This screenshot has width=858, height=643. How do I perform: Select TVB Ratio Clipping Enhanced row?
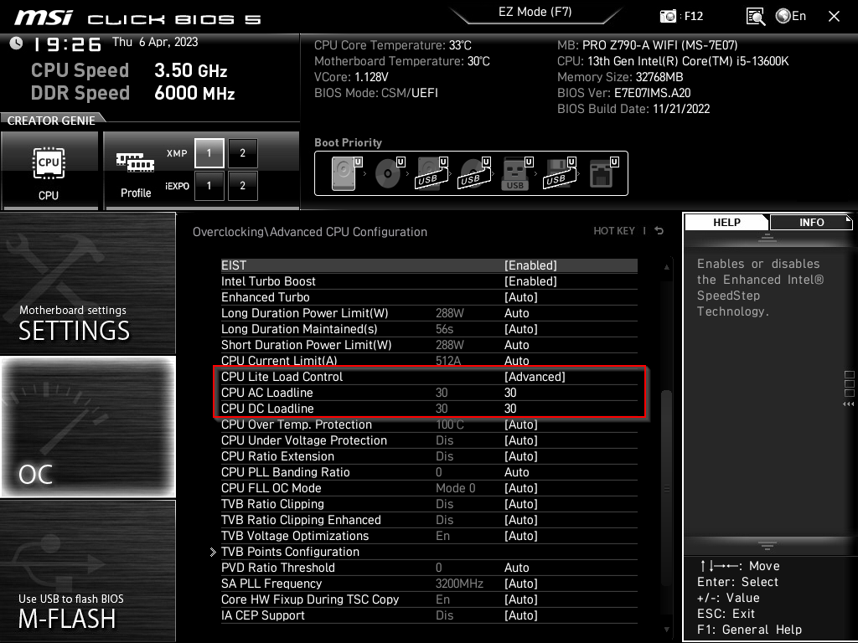pyautogui.click(x=429, y=519)
